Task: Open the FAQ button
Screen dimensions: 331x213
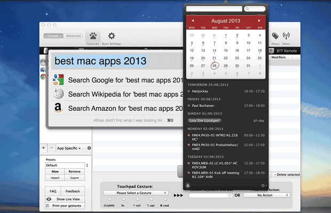Action: click(x=53, y=191)
